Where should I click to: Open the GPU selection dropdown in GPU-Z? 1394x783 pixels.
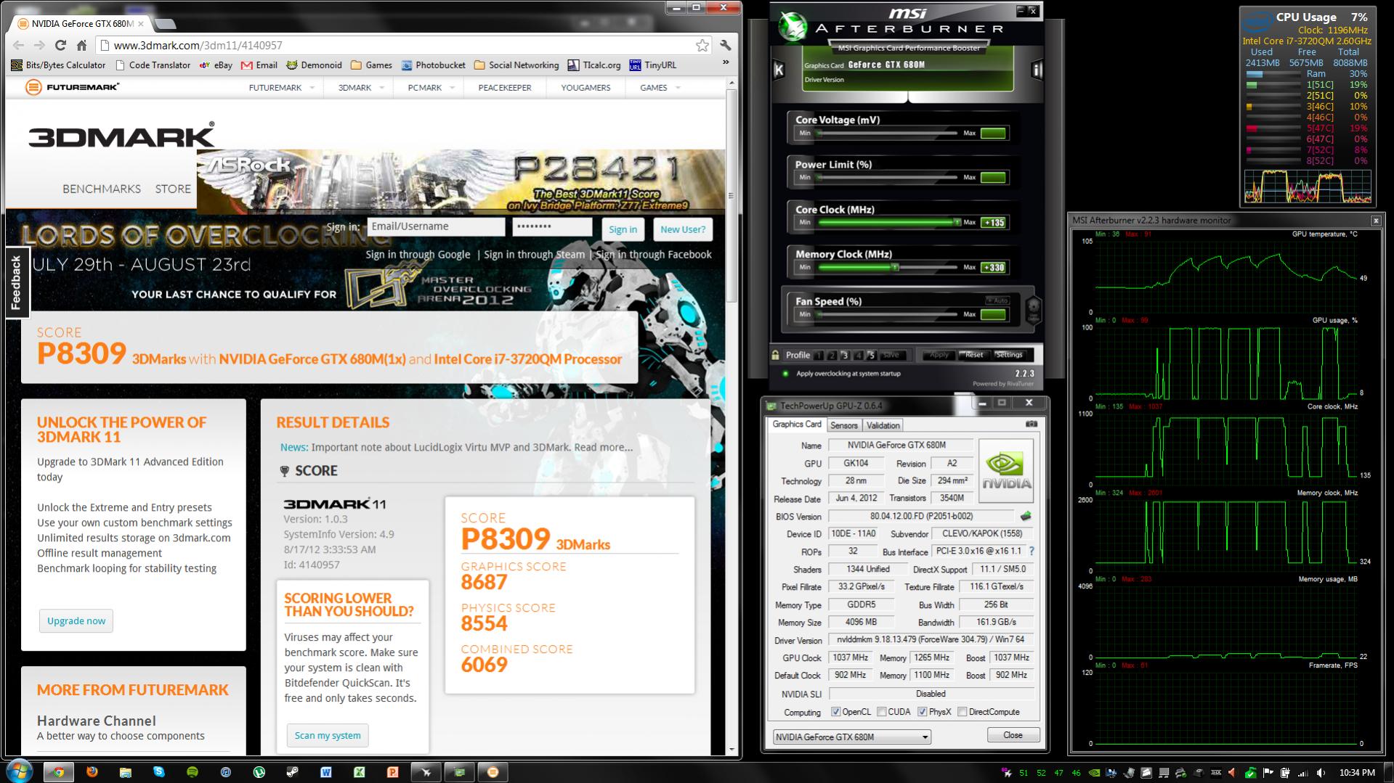(851, 737)
